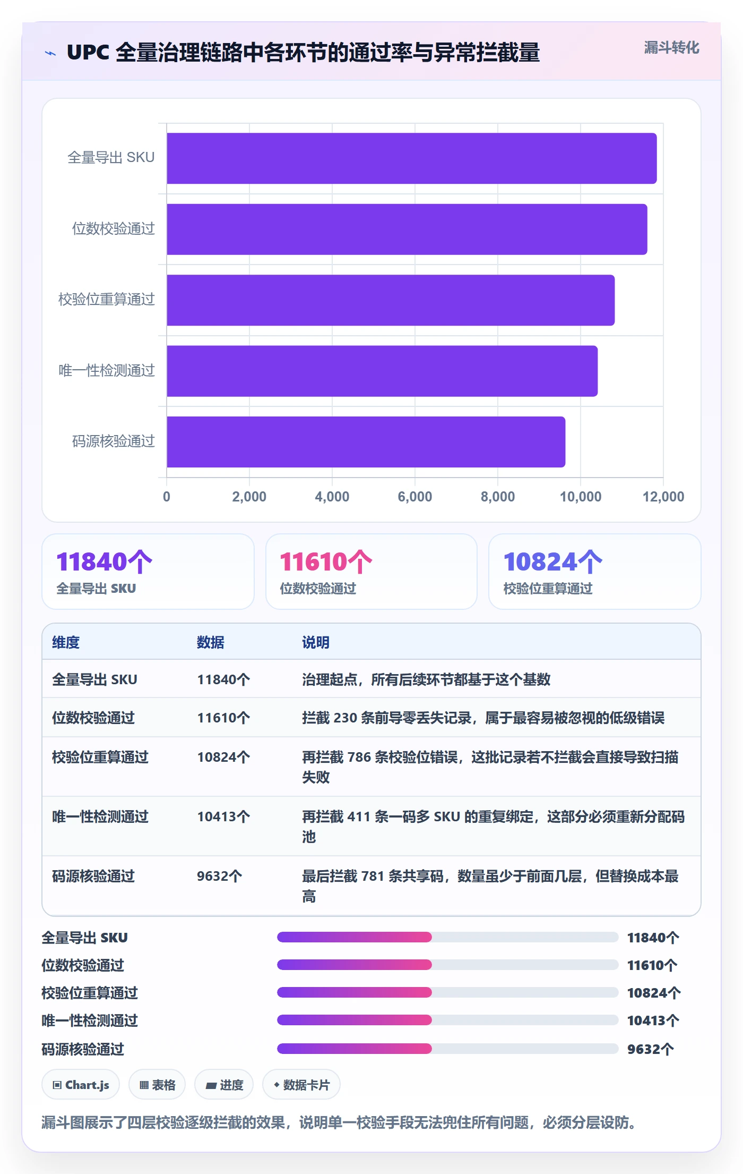Click the description starting 再拦截 411 条
This screenshot has width=743, height=1174.
tap(494, 827)
